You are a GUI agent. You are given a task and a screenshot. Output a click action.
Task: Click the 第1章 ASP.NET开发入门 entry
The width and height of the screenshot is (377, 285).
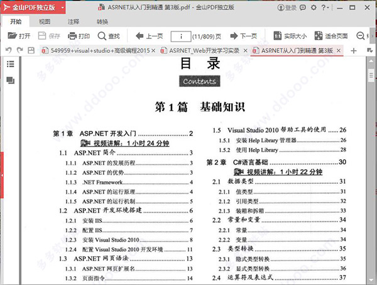point(123,133)
